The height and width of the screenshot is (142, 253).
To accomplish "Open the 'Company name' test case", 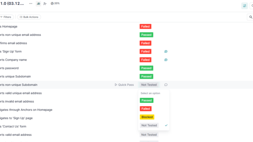I will (13, 60).
